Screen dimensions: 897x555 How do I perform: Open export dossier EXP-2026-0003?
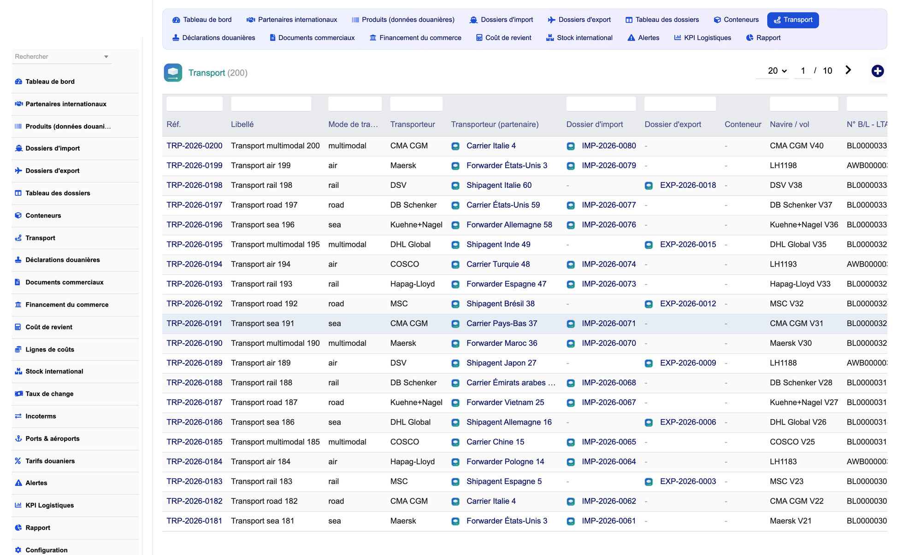coord(688,481)
